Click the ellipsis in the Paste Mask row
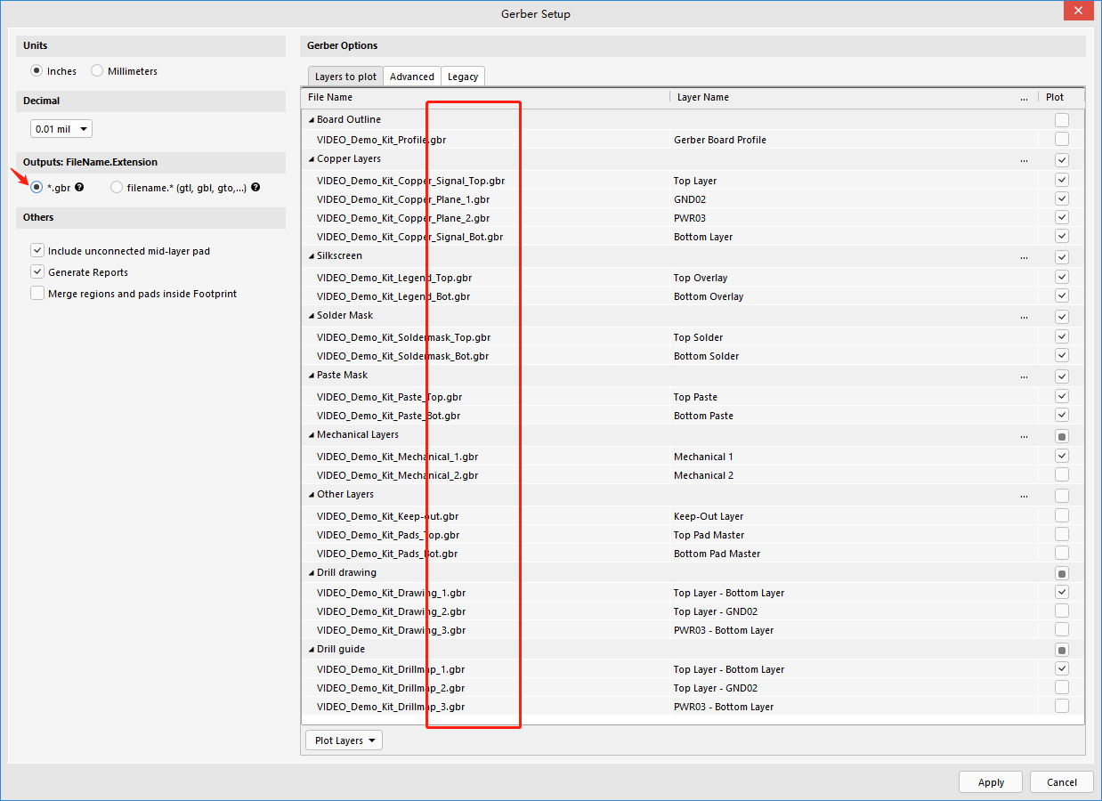The image size is (1102, 801). 1024,376
